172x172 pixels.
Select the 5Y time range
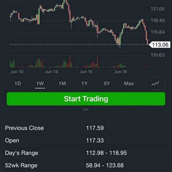pyautogui.click(x=107, y=84)
